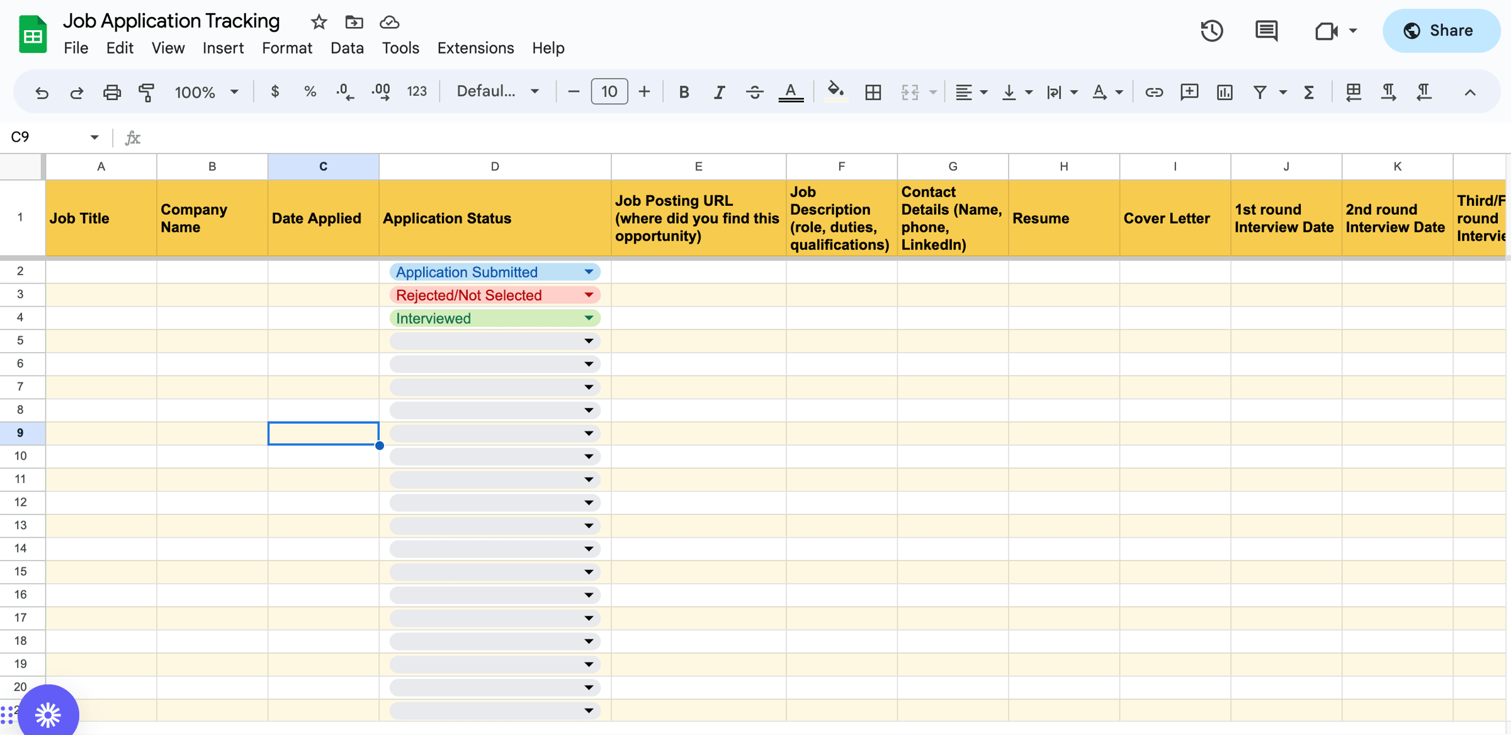1511x735 pixels.
Task: Format as currency with dollar icon
Action: 275,92
